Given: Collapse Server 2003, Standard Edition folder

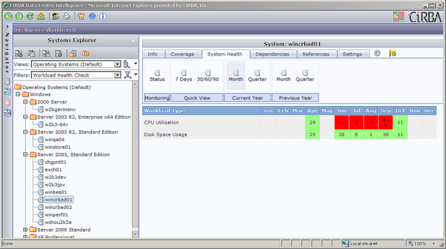Looking at the screenshot, I should pyautogui.click(x=25, y=154).
